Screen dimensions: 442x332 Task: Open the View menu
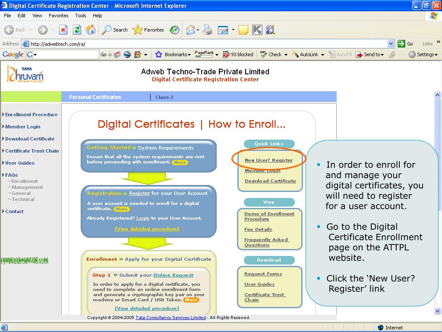pyautogui.click(x=37, y=16)
